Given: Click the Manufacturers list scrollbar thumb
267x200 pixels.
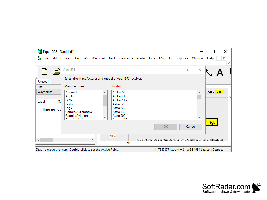Looking at the screenshot, I should [105, 100].
